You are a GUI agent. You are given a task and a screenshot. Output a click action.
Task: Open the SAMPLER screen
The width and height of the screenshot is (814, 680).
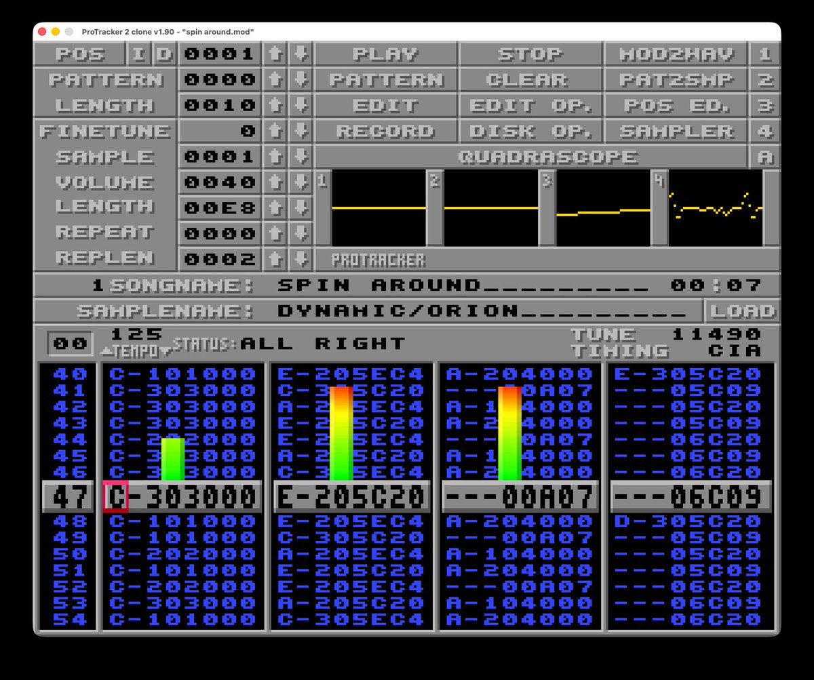click(676, 132)
